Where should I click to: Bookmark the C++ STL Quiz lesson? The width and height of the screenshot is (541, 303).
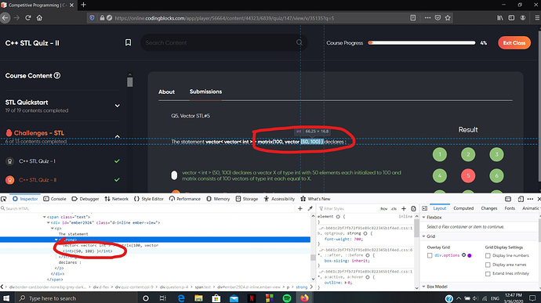128,42
